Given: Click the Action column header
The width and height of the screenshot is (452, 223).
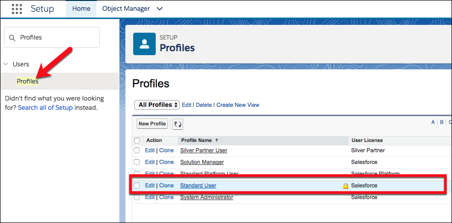Looking at the screenshot, I should [154, 140].
